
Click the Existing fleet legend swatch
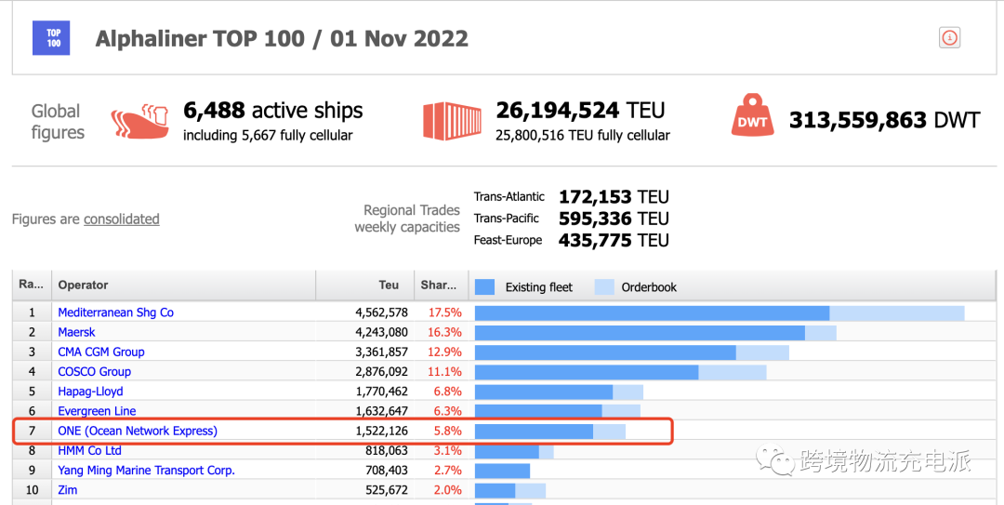point(484,286)
